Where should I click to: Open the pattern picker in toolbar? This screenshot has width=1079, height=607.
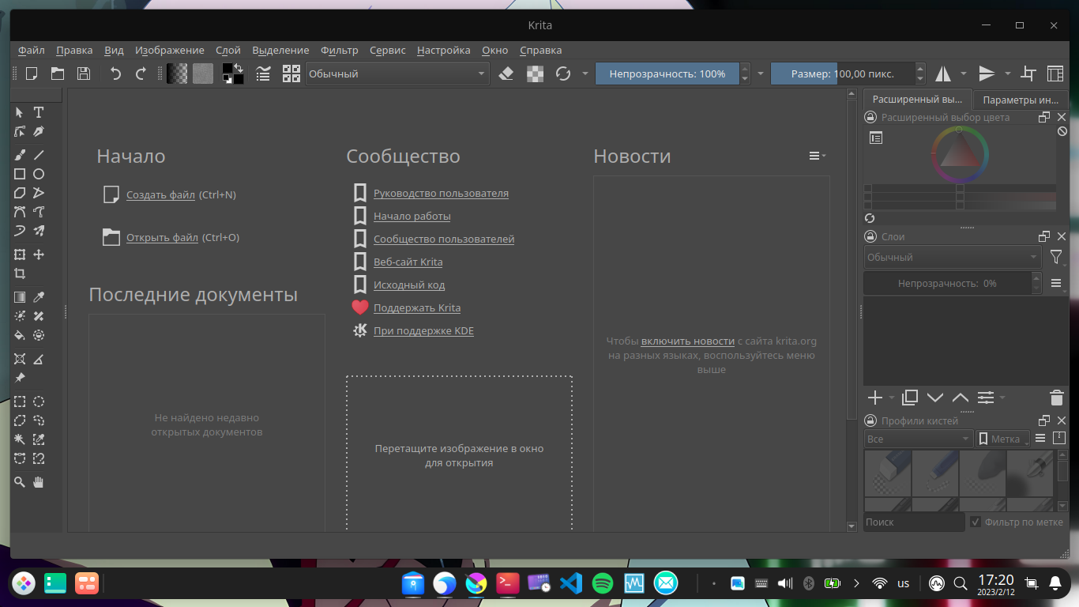pos(203,74)
